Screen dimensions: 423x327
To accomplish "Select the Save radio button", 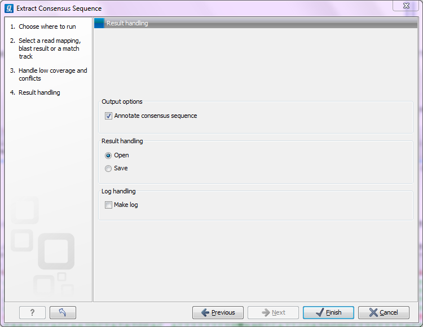I will pyautogui.click(x=108, y=169).
